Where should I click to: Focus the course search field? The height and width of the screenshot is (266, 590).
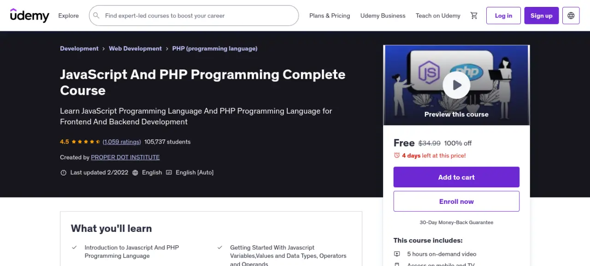tap(194, 16)
